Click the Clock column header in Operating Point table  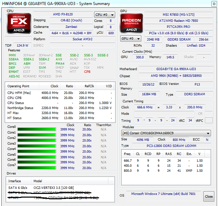[50, 86]
